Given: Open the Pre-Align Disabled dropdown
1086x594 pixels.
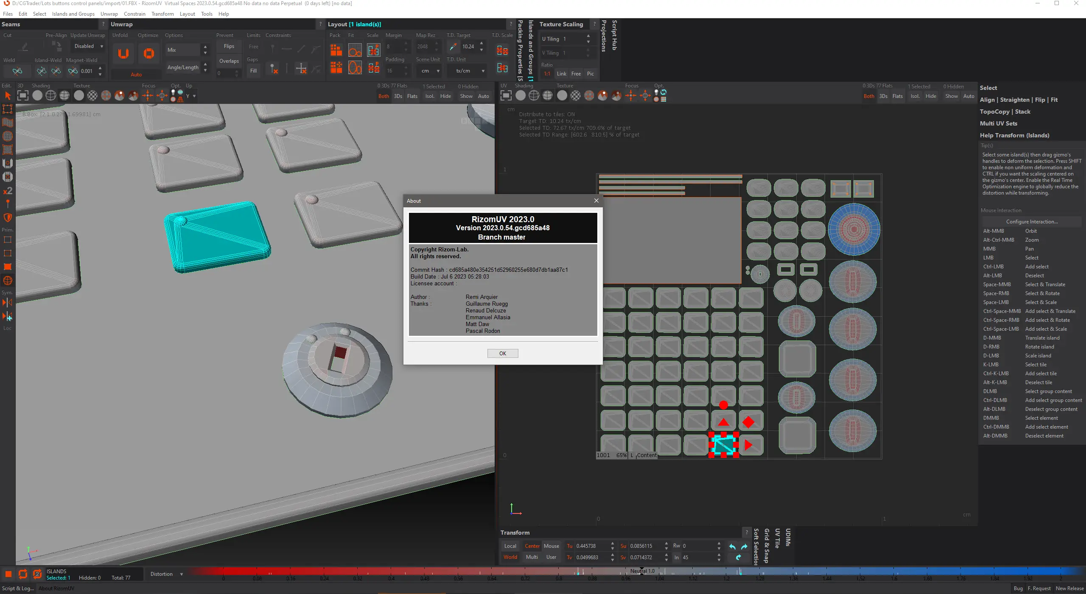Looking at the screenshot, I should [x=89, y=46].
